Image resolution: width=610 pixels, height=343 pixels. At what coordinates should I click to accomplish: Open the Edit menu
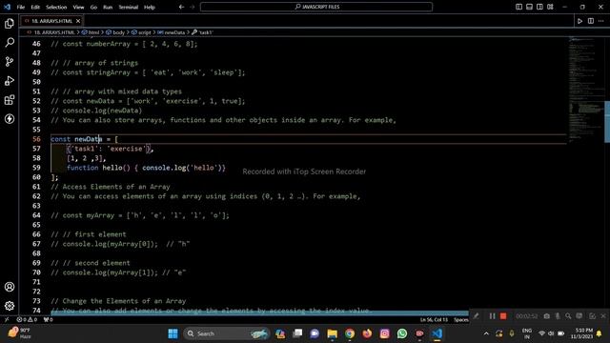pos(35,7)
